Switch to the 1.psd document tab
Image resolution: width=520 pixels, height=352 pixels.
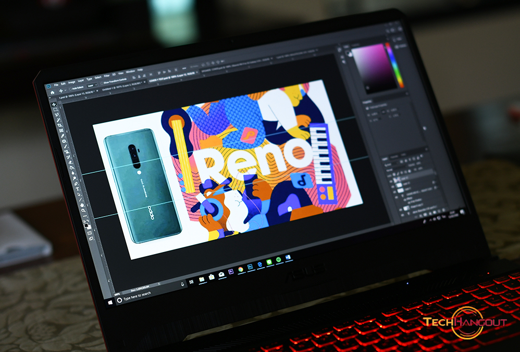click(x=76, y=95)
